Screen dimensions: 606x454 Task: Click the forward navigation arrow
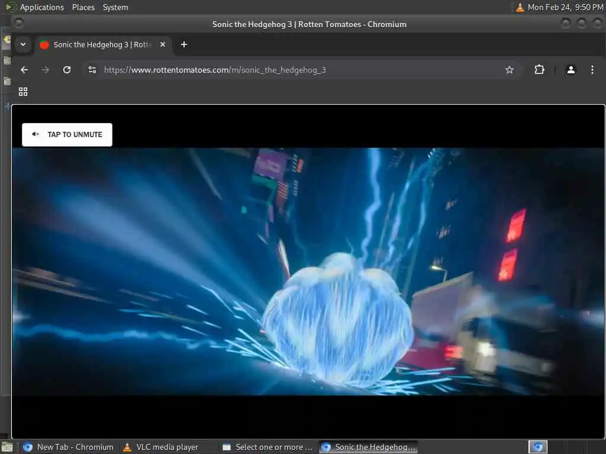[45, 70]
